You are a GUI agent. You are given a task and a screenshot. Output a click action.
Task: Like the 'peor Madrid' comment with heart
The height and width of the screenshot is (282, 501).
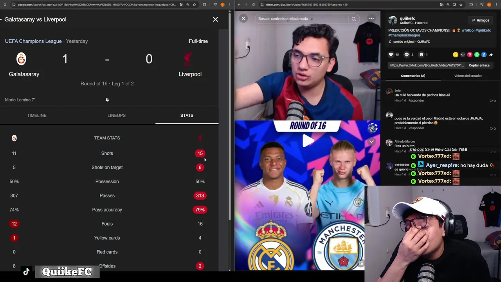coord(491,128)
